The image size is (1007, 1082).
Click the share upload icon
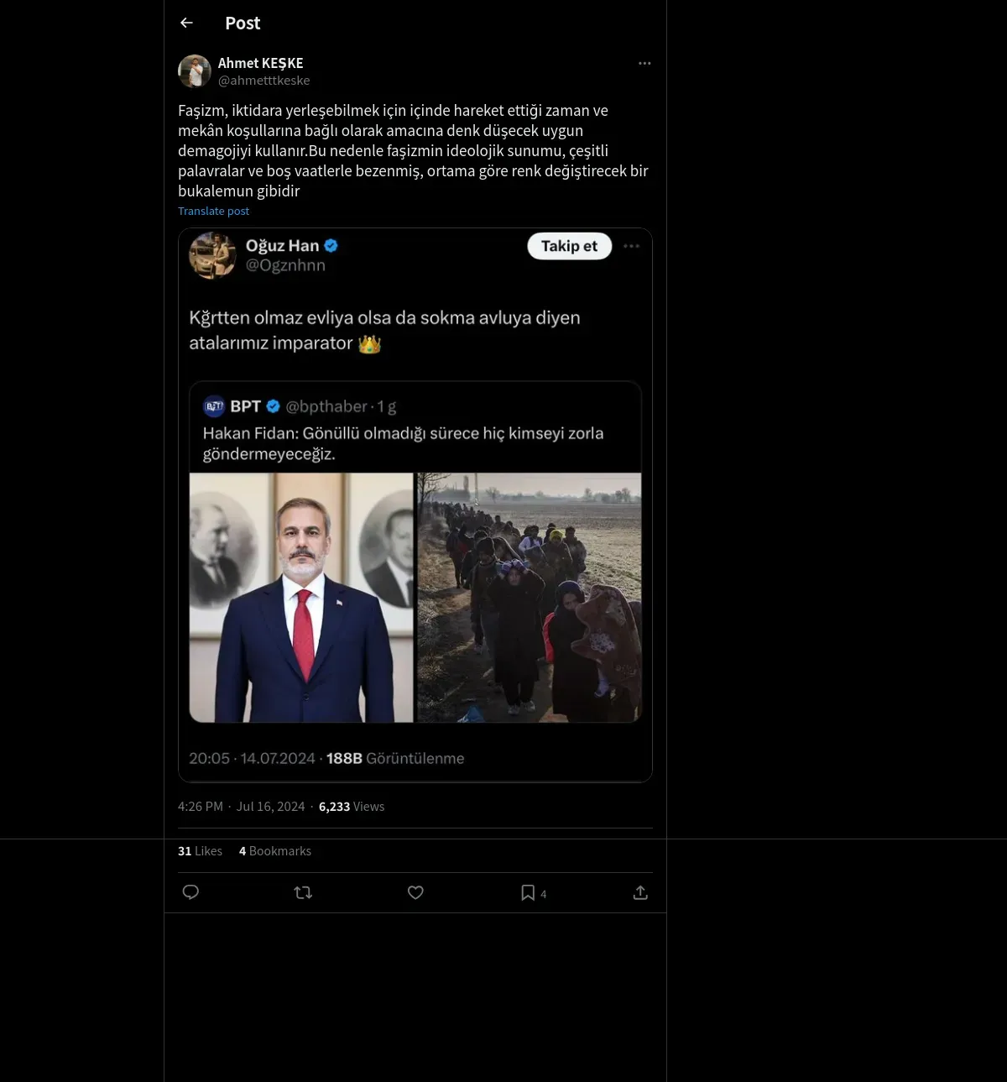pyautogui.click(x=640, y=892)
